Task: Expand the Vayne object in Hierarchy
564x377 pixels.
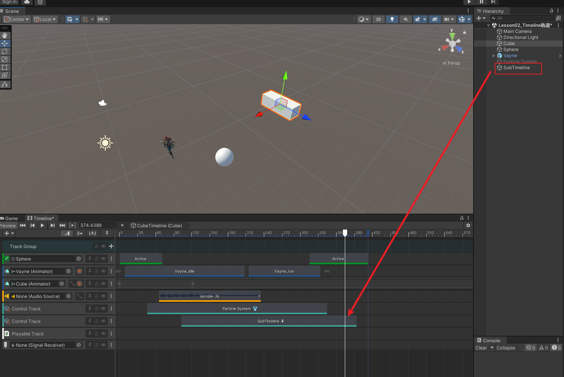Action: coord(494,56)
